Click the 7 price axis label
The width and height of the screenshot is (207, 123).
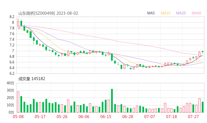point(13,51)
